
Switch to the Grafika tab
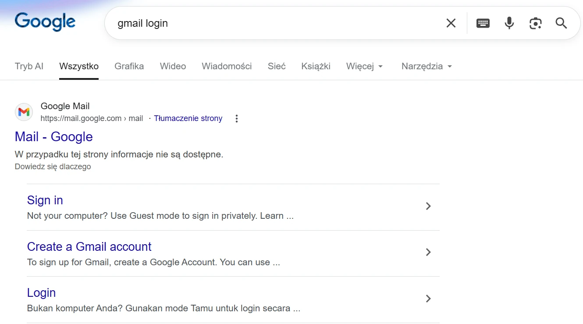(129, 66)
